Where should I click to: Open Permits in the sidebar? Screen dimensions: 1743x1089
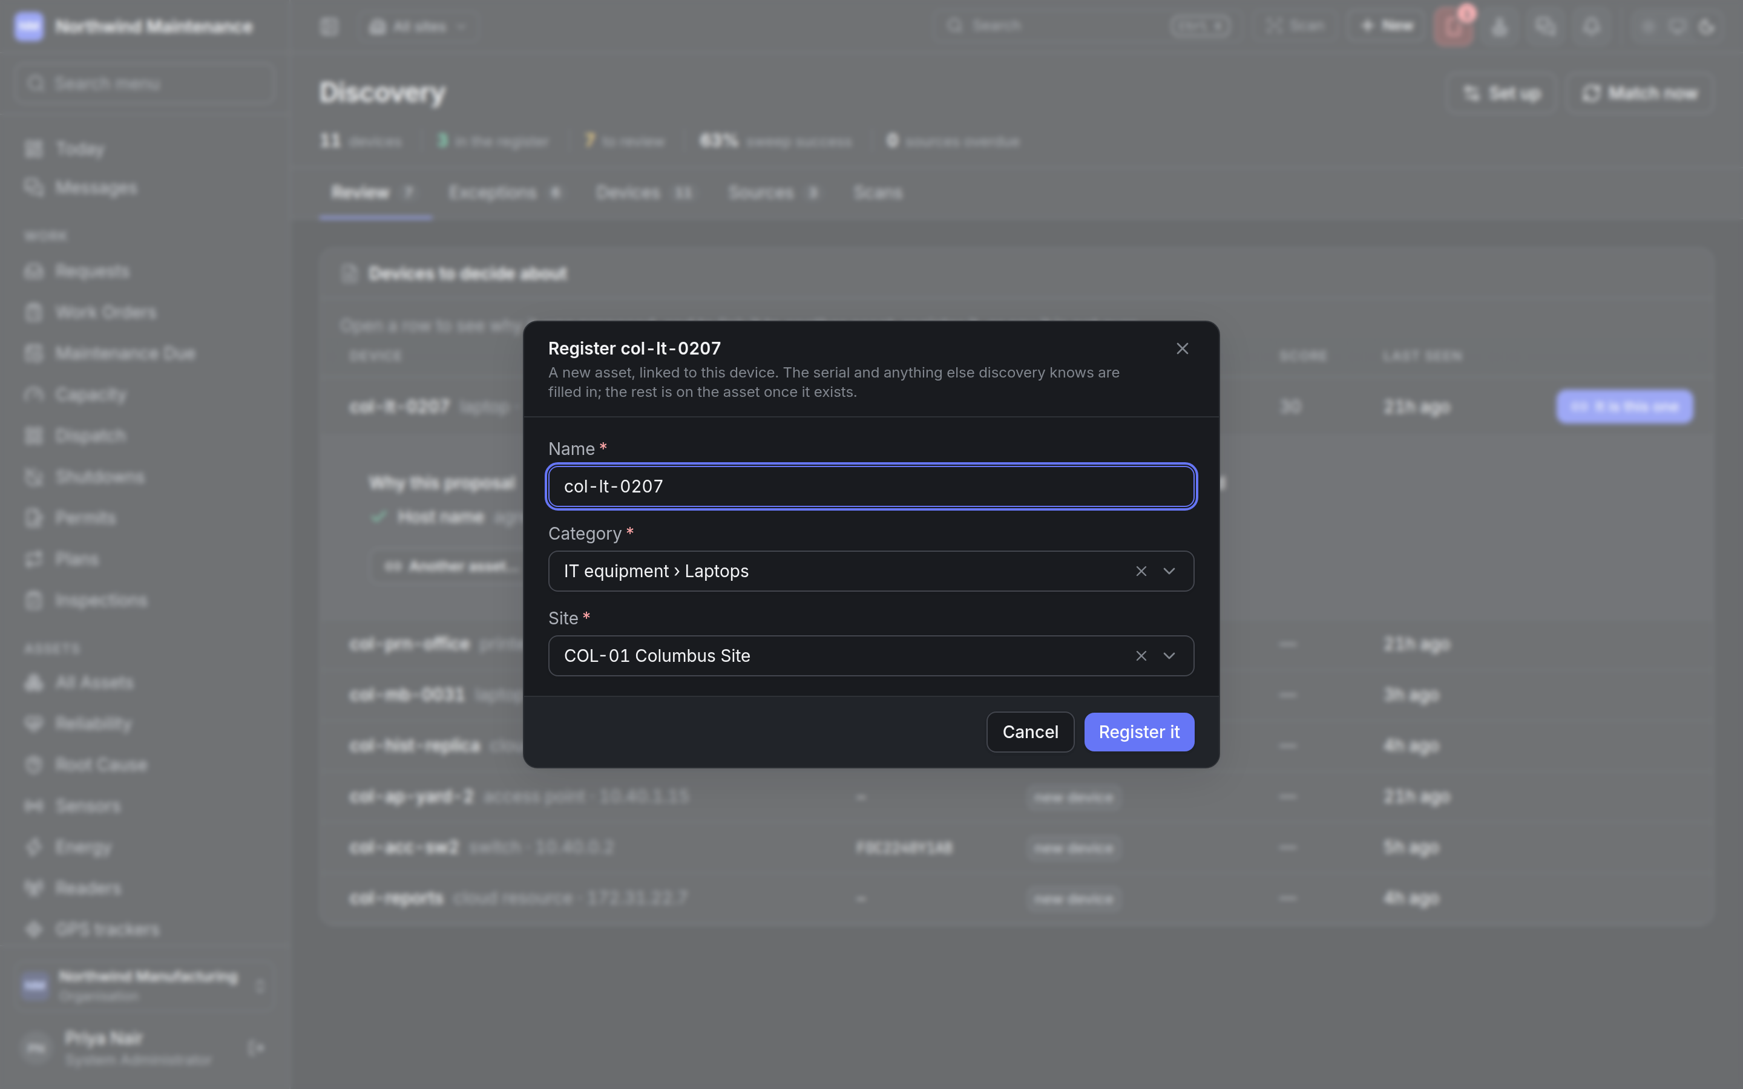point(144,518)
